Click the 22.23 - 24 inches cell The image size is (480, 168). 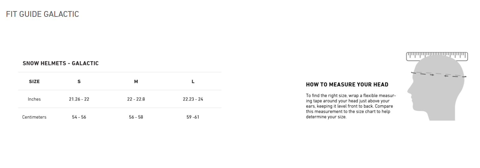pyautogui.click(x=193, y=99)
